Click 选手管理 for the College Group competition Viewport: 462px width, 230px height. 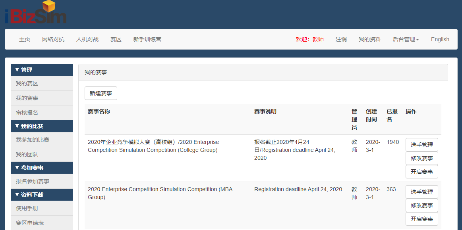421,145
